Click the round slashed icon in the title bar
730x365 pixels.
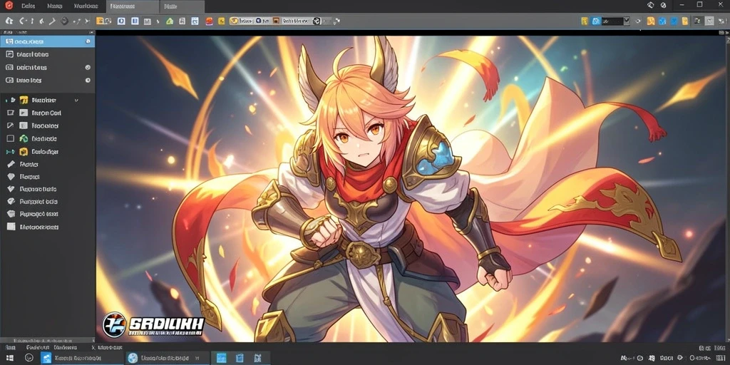coord(663,5)
